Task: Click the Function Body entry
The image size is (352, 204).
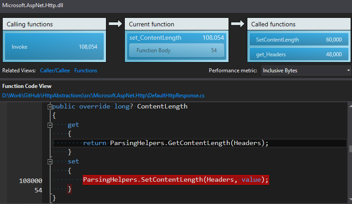Action: (x=177, y=50)
